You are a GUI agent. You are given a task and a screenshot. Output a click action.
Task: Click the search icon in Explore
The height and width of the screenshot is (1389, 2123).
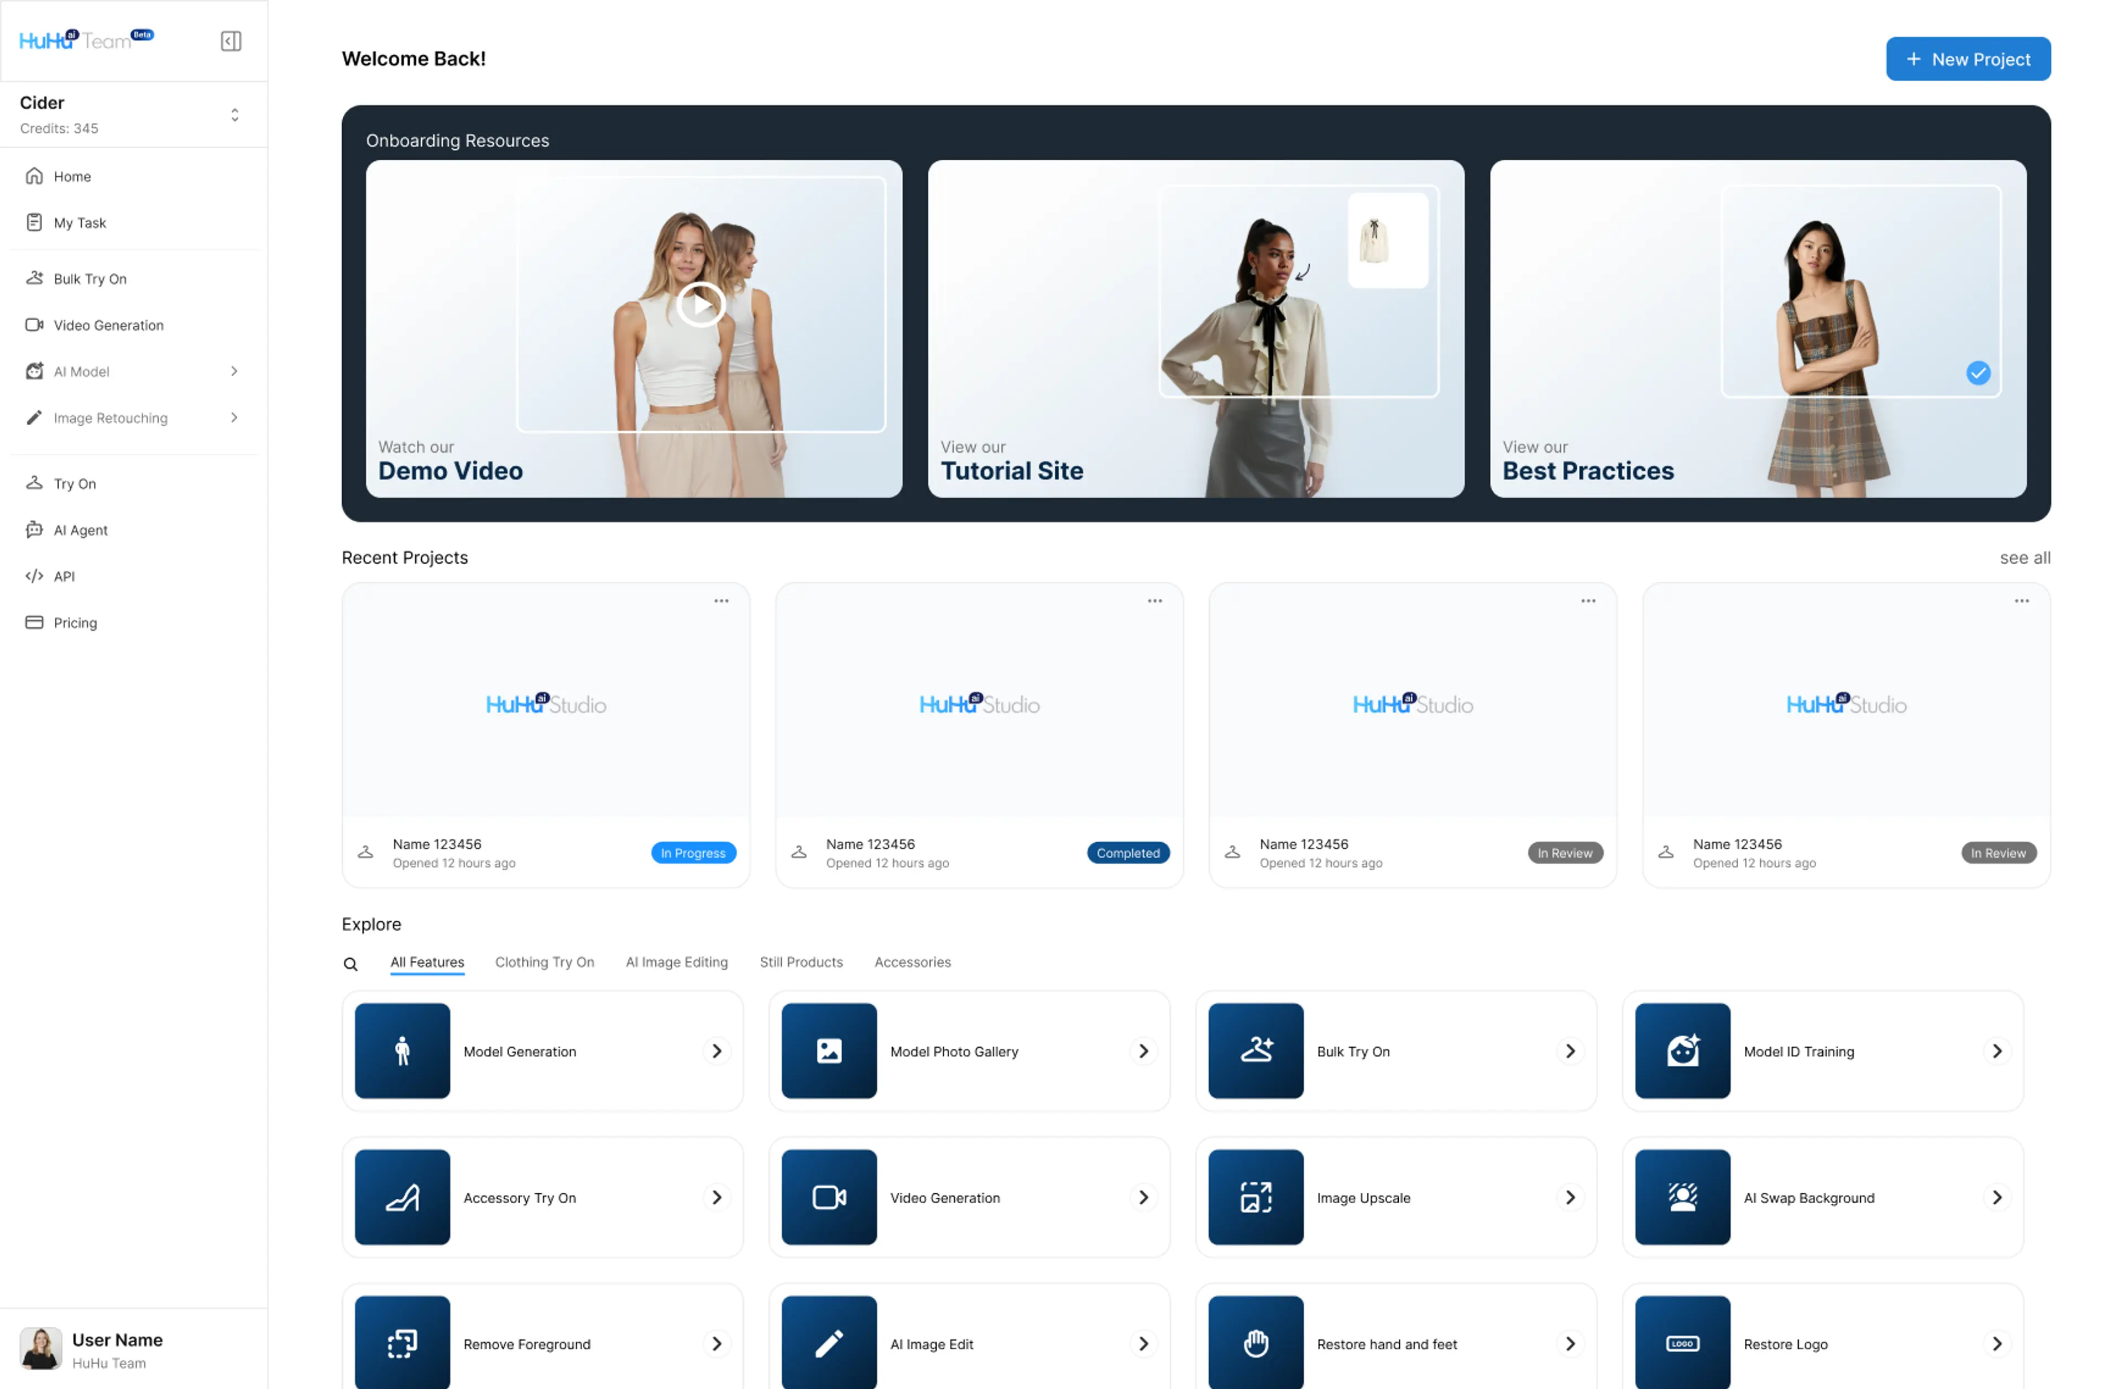(351, 963)
